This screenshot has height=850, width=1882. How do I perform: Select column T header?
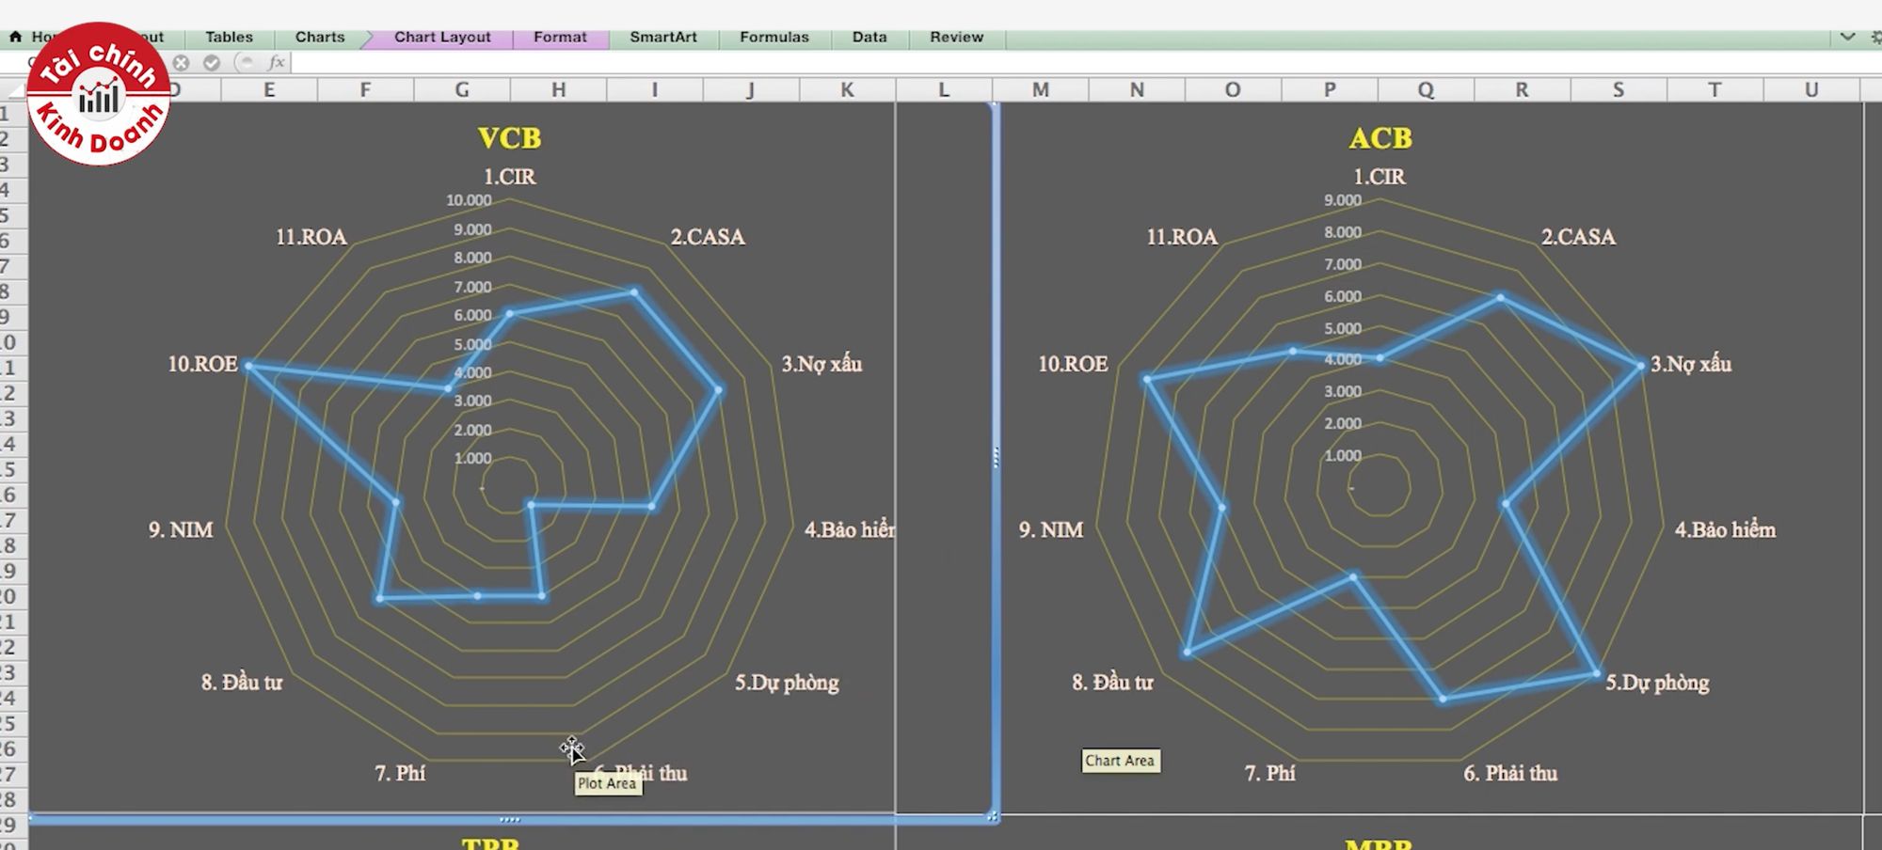coord(1715,89)
